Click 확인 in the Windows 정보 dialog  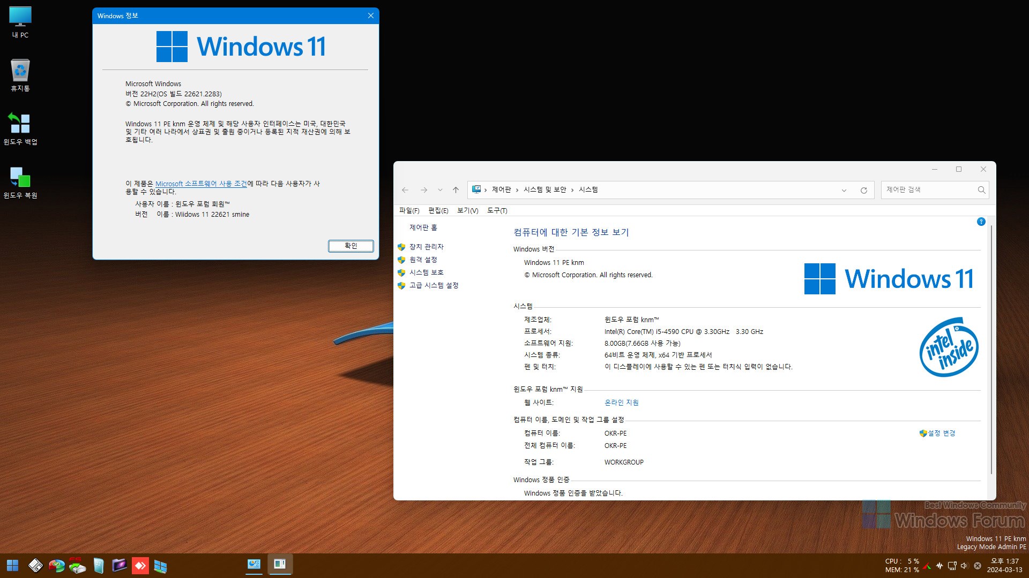[351, 246]
